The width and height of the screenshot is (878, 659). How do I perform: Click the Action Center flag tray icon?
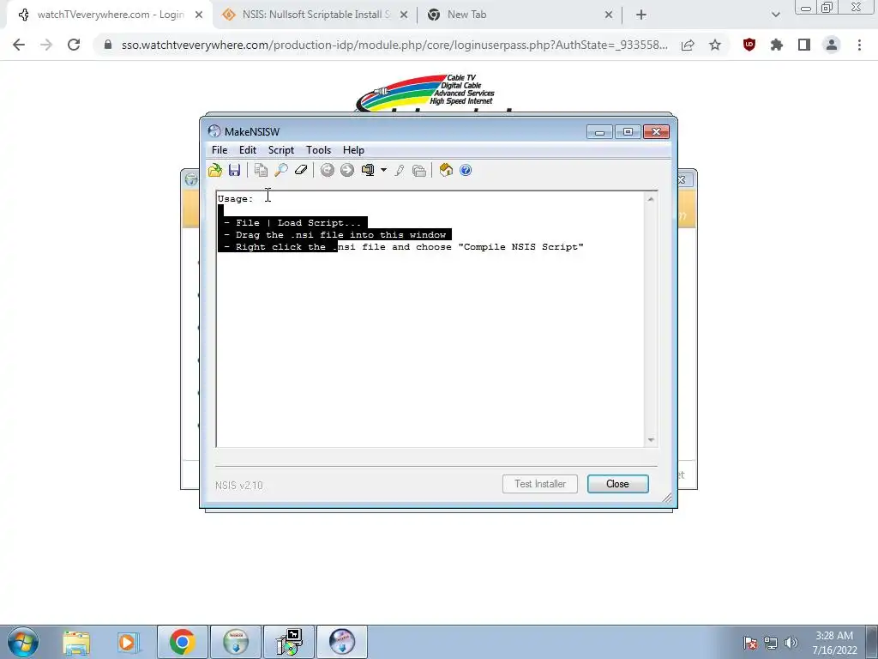[x=750, y=643]
